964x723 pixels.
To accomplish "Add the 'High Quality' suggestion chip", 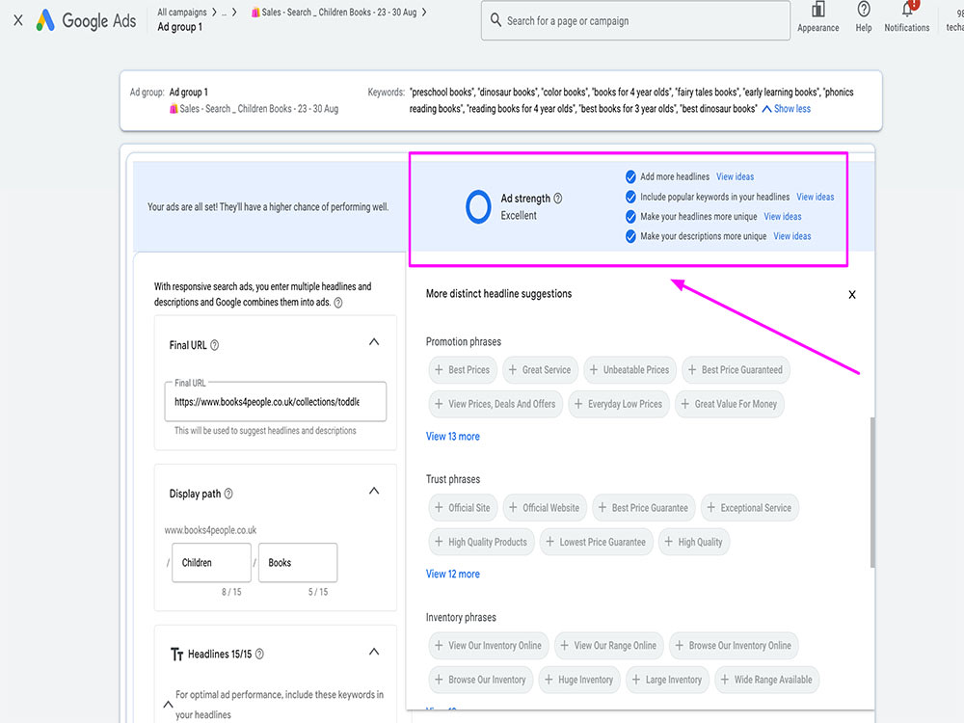I will click(693, 542).
